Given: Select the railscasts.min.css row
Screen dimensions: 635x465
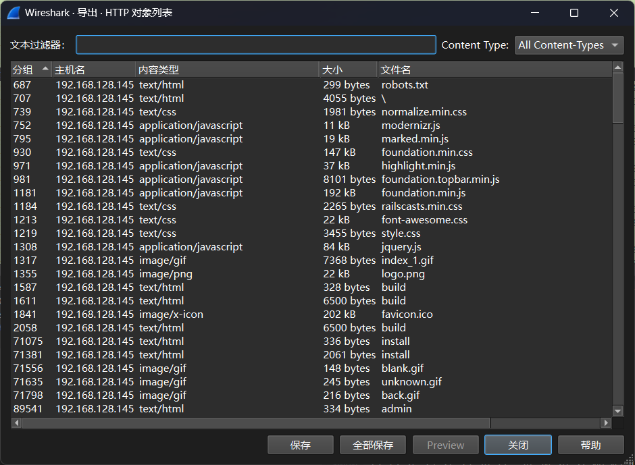Looking at the screenshot, I should [x=311, y=207].
